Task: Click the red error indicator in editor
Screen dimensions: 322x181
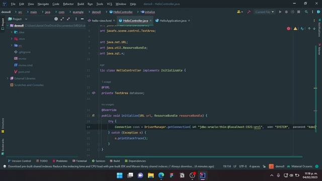Action: [x=289, y=29]
